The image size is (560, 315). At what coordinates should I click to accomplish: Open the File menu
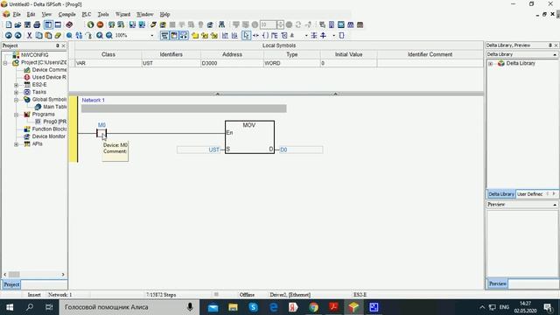pyautogui.click(x=17, y=14)
